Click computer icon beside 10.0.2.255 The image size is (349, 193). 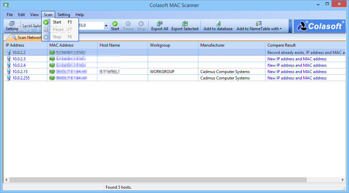point(8,78)
